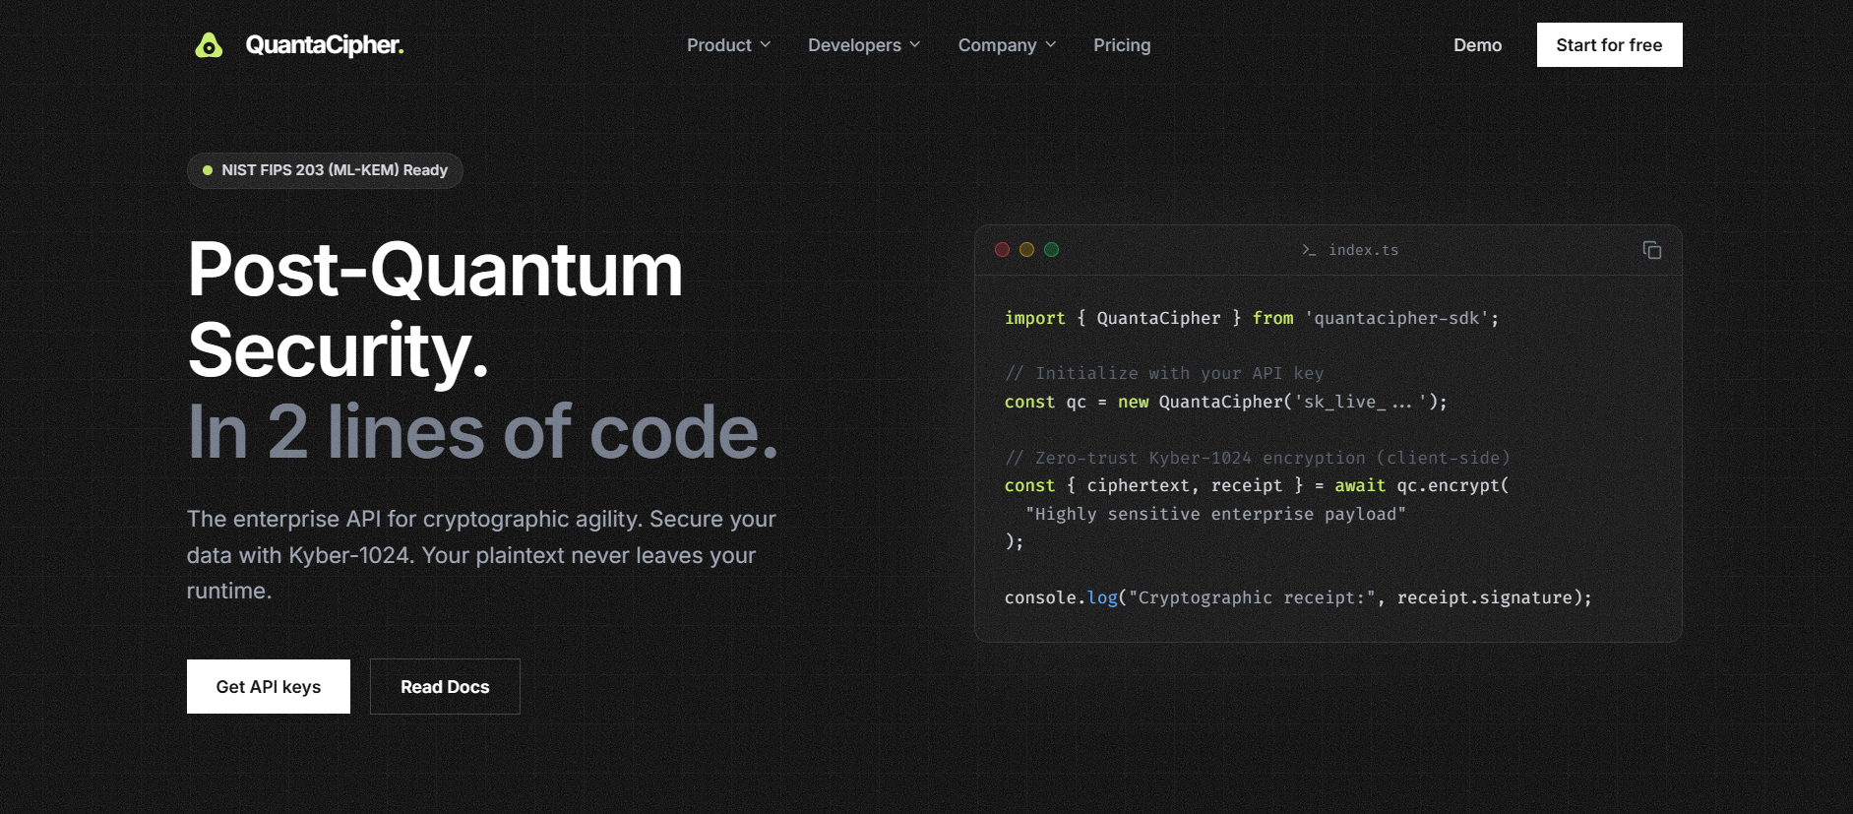Click the 'sk_live_...' API key string
The height and width of the screenshot is (814, 1853).
point(1360,402)
